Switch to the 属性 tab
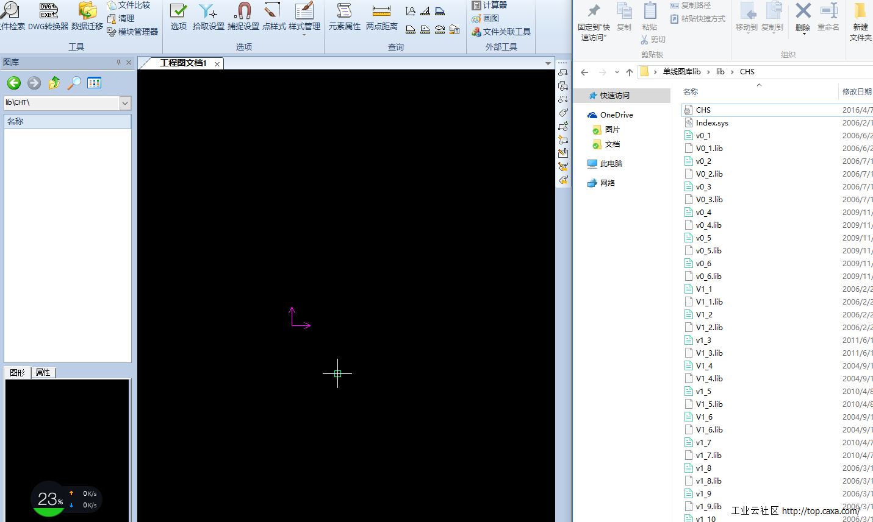 pyautogui.click(x=43, y=372)
